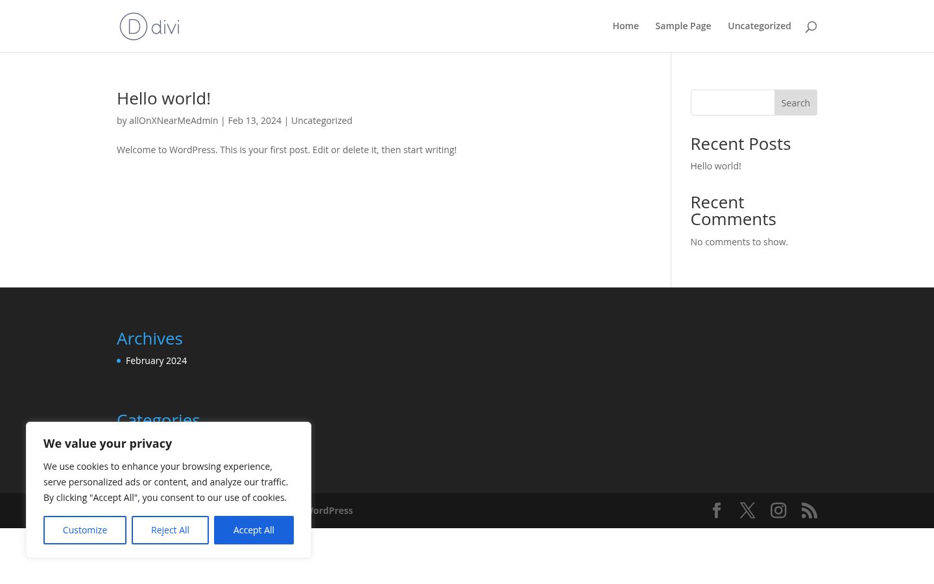Open the header search magnifier icon
Image resolution: width=934 pixels, height=584 pixels.
[x=811, y=27]
